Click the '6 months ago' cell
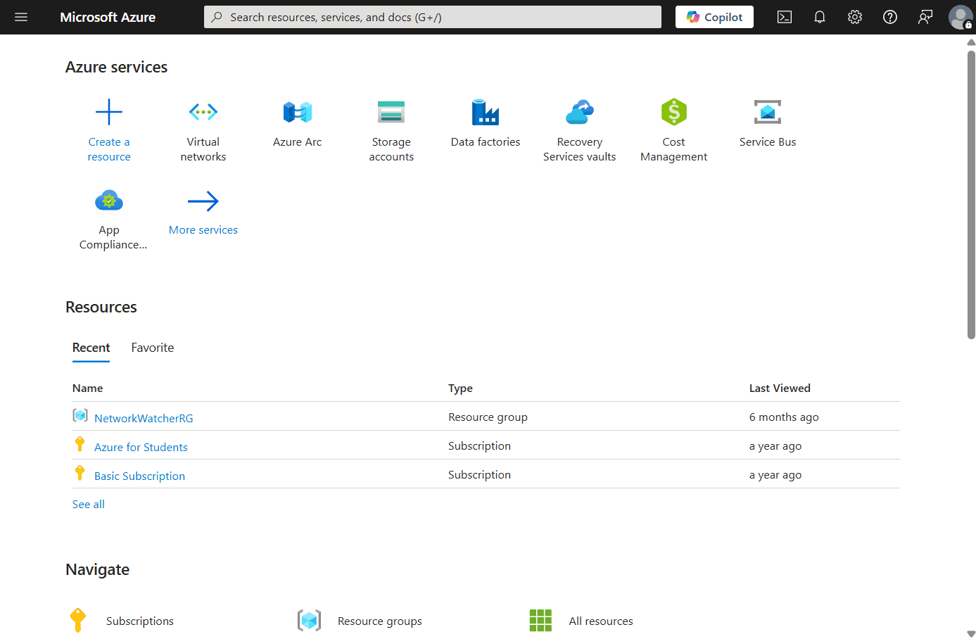The height and width of the screenshot is (639, 976). 784,417
